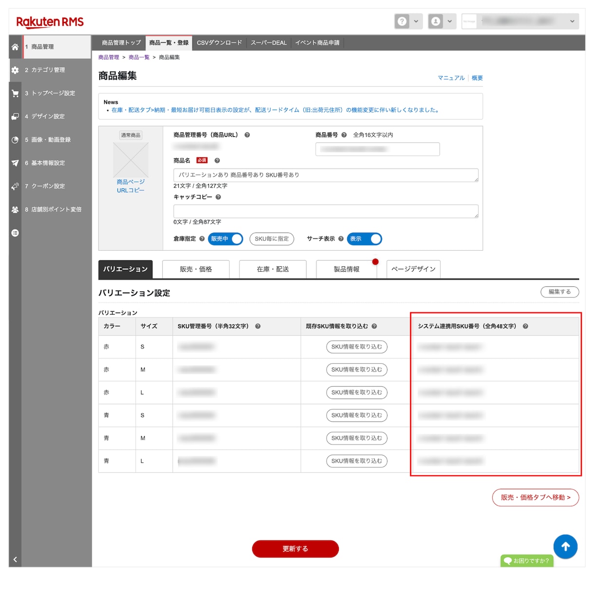This screenshot has height=594, width=594.
Task: Click the account user icon in header
Action: point(436,21)
